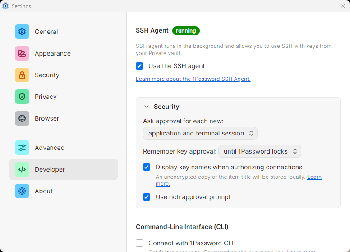Click the Security section heading text
Viewport: 350px width, 252px height.
[x=166, y=107]
